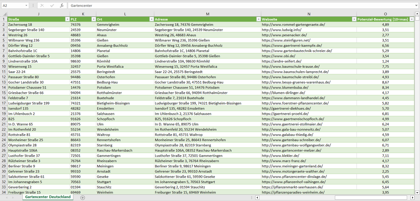Click the Cancel (X) icon in formula bar
The image size is (420, 201).
pyautogui.click(x=42, y=6)
